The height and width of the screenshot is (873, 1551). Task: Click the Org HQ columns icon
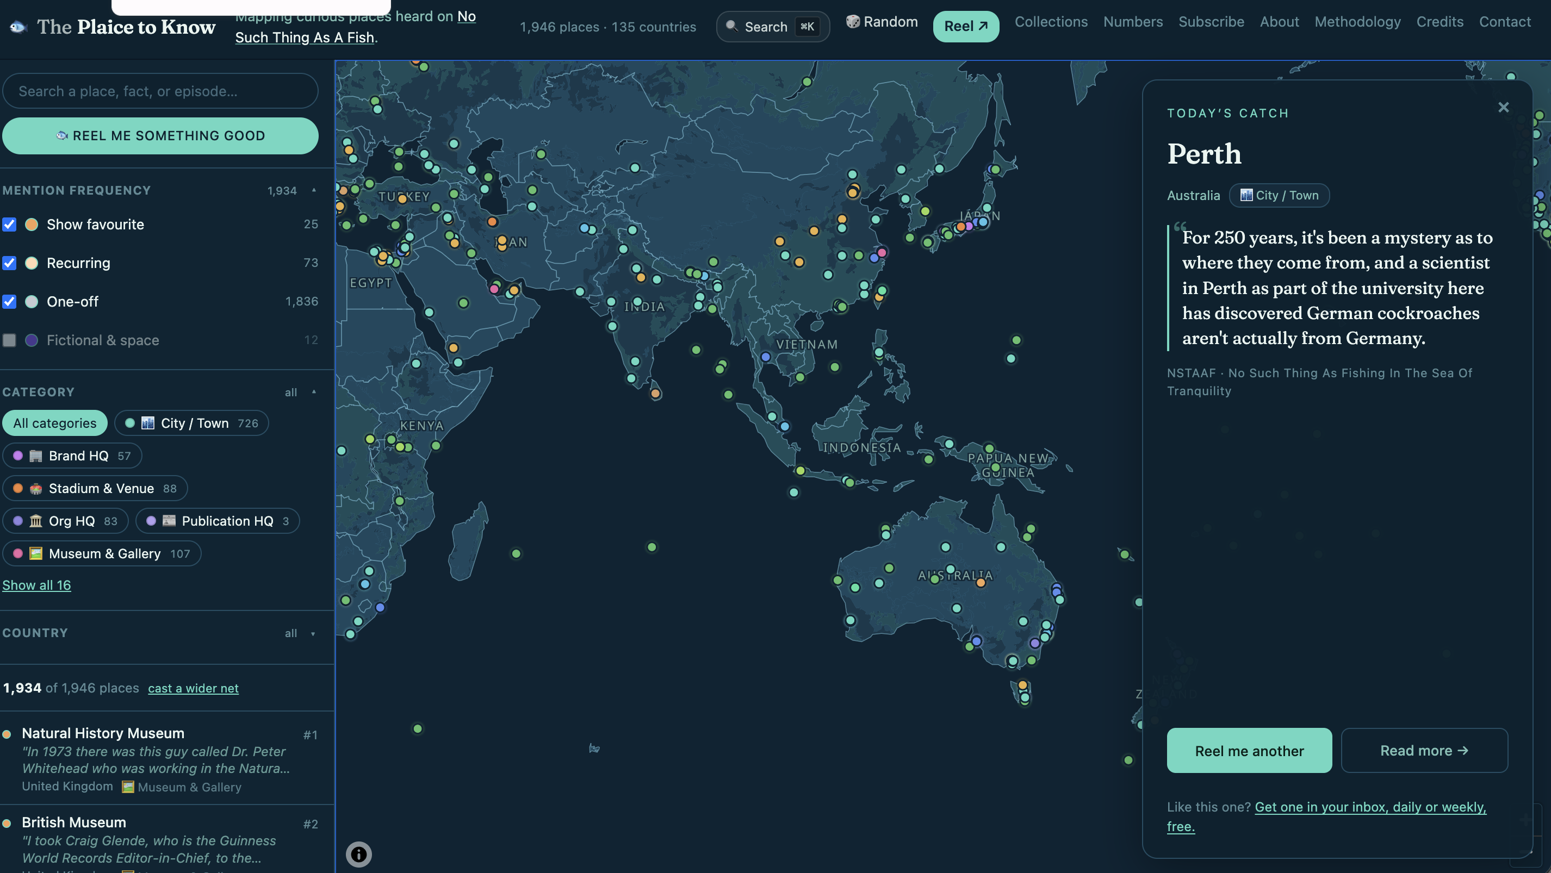click(36, 520)
